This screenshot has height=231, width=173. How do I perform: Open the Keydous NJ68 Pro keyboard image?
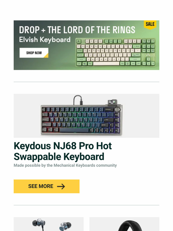(x=86, y=116)
